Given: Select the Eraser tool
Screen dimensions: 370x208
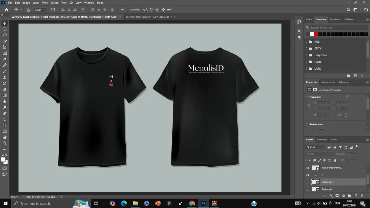Looking at the screenshot, I should click(5, 89).
